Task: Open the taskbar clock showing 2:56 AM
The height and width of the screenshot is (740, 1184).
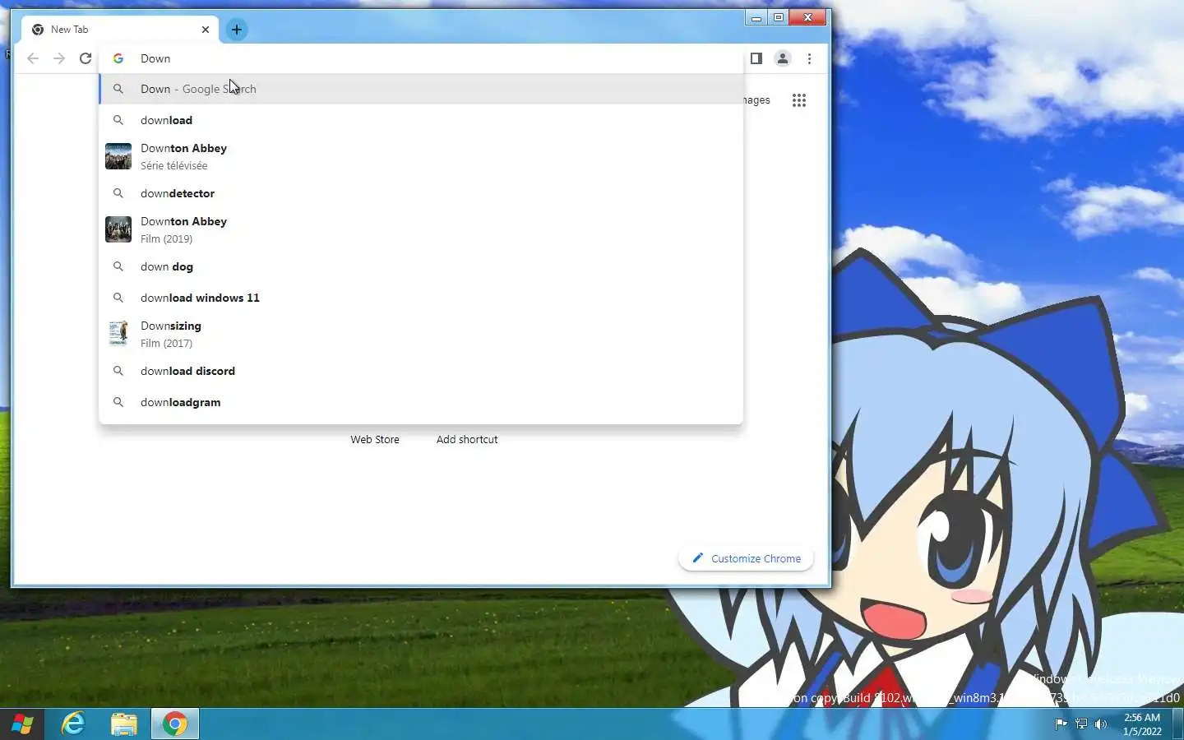Action: 1142,724
